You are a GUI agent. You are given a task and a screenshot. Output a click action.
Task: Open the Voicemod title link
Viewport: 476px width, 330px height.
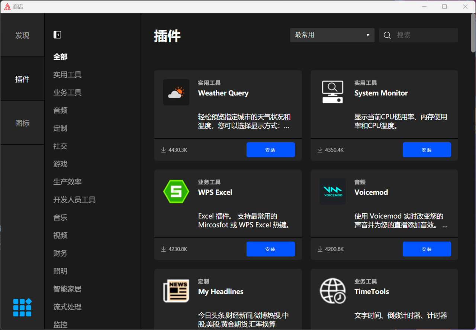[371, 192]
